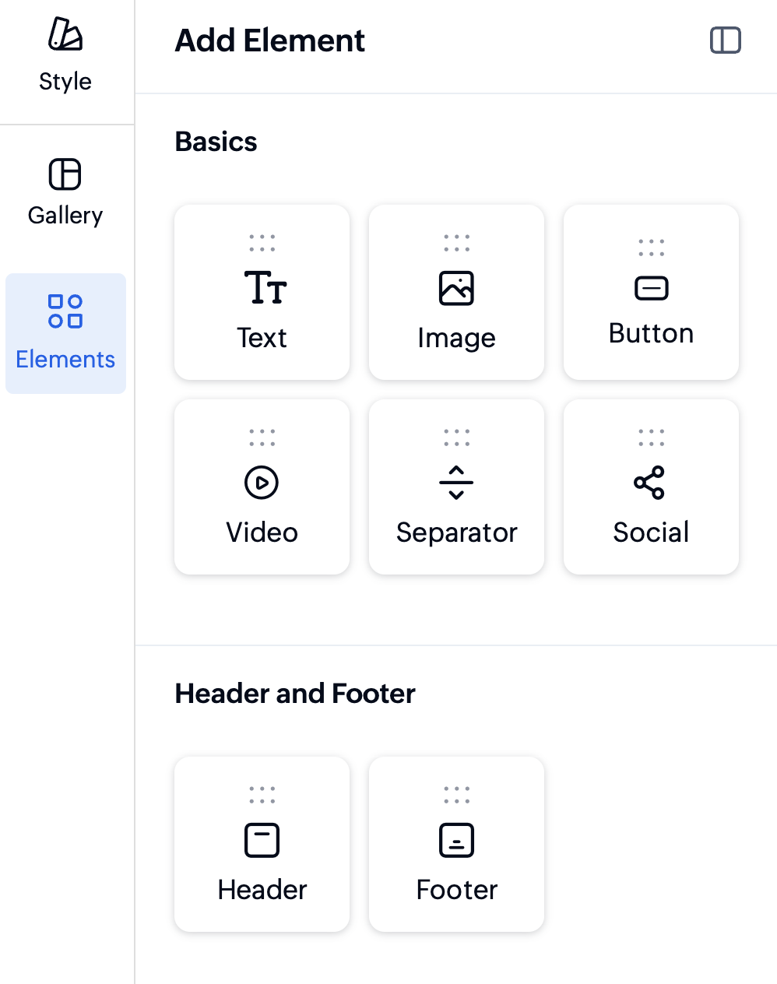Select the Separator element icon
The height and width of the screenshot is (984, 777).
coord(456,482)
